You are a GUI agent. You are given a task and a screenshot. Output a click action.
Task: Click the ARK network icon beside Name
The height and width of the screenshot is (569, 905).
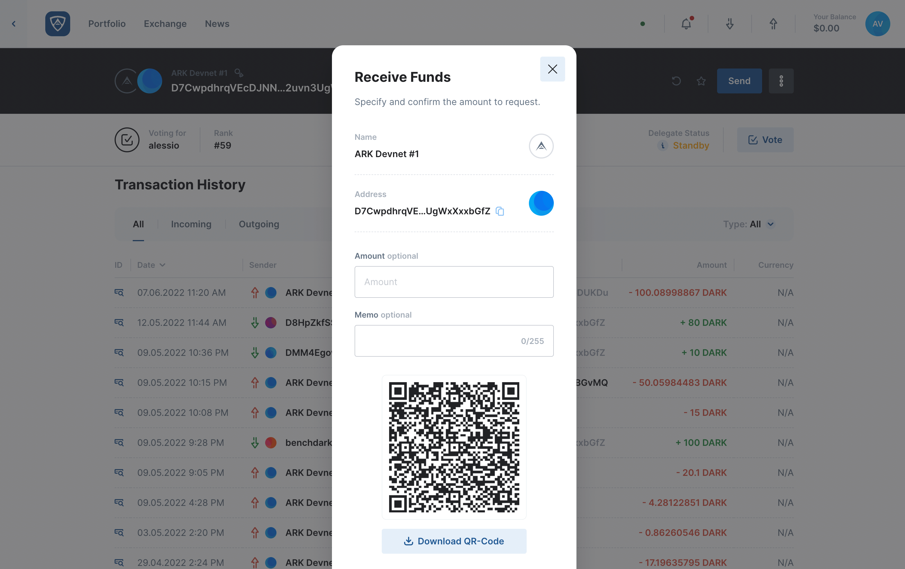coord(541,146)
